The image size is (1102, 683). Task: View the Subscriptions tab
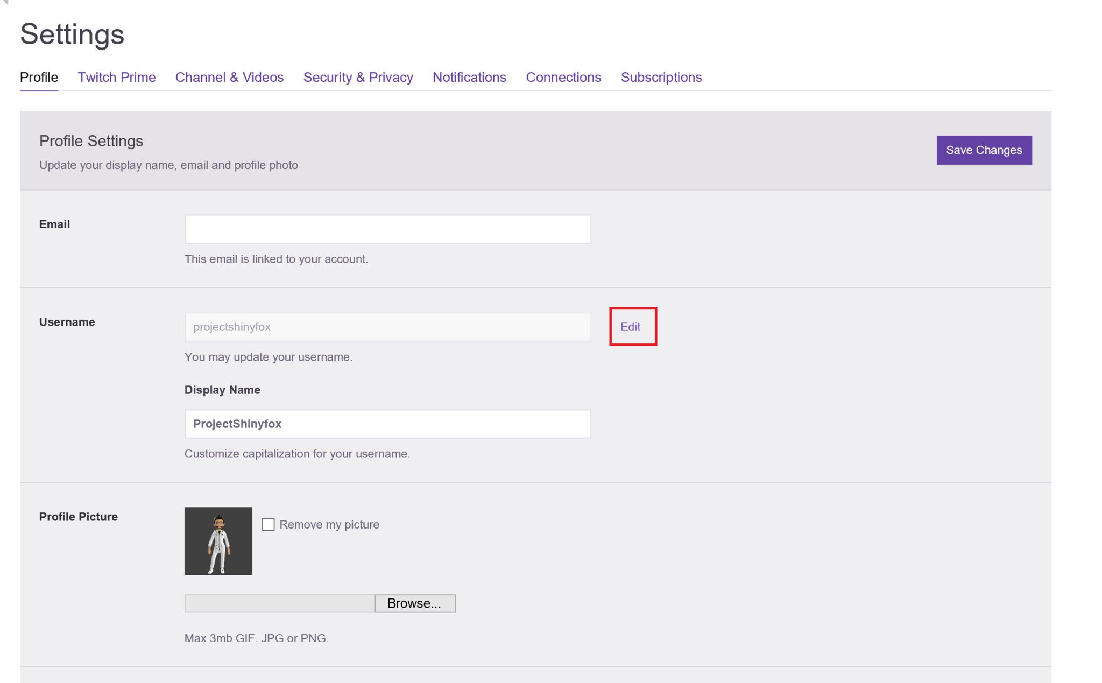(661, 77)
